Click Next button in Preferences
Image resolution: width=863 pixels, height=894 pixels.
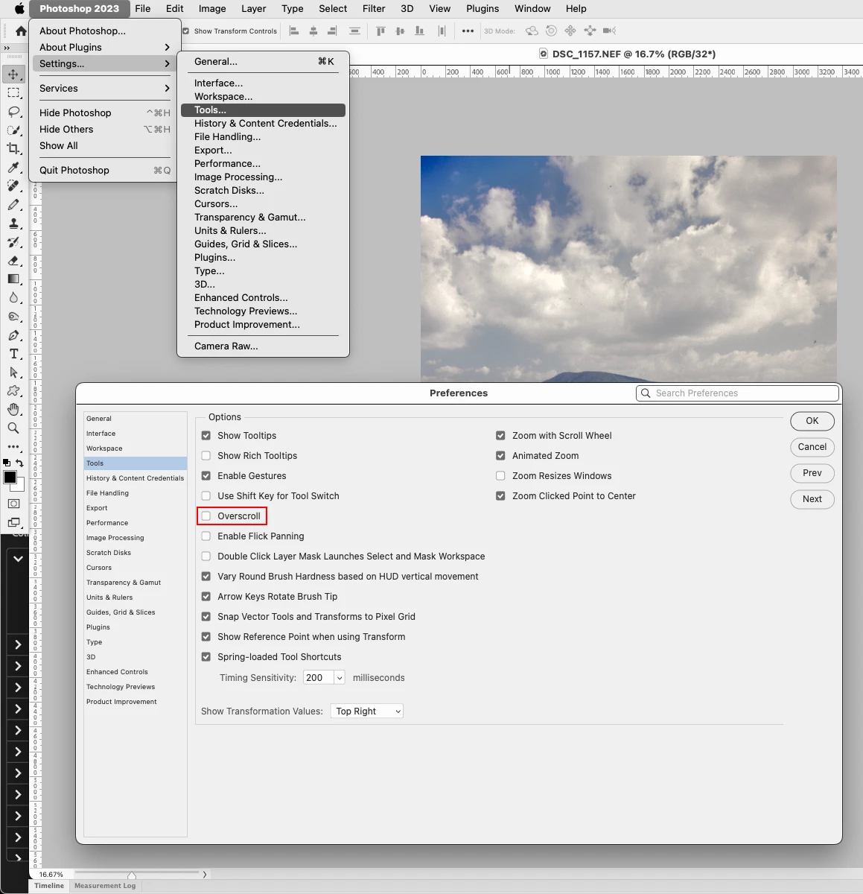(x=812, y=499)
